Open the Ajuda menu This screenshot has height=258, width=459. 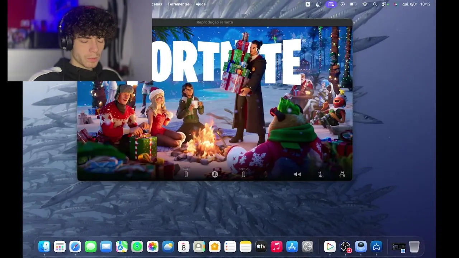click(200, 4)
